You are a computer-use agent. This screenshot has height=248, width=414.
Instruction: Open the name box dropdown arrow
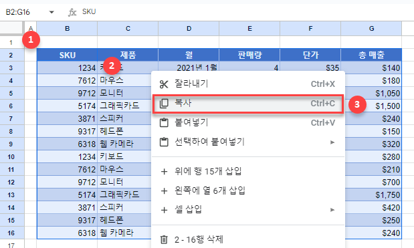(51, 12)
